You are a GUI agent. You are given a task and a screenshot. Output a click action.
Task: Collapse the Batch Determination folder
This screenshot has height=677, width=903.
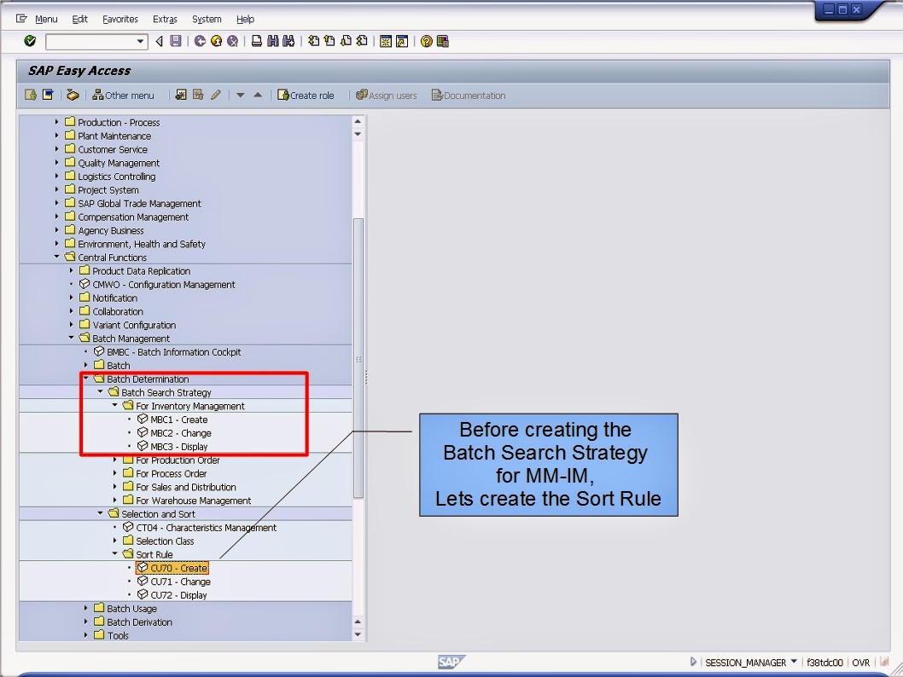86,379
